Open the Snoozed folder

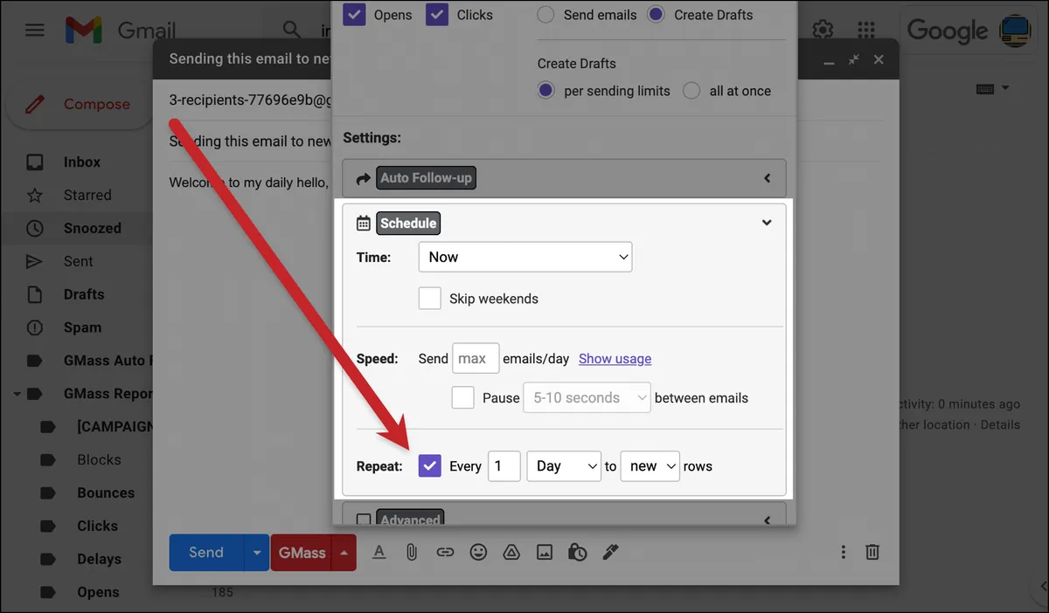tap(92, 229)
